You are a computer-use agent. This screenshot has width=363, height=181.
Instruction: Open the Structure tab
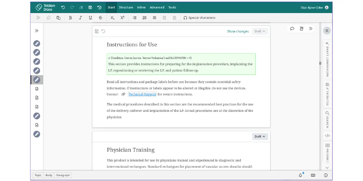(126, 7)
